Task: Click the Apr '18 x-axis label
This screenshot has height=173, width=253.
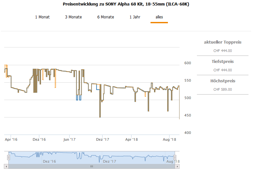Action: coord(131,139)
